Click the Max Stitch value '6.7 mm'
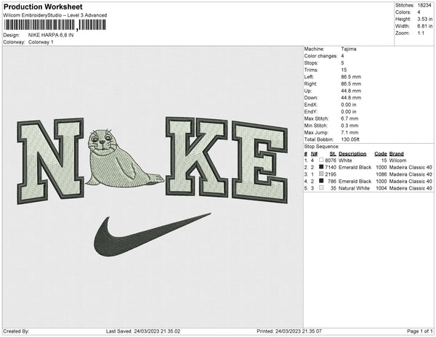Viewport: 436px width, 337px height. tap(350, 118)
